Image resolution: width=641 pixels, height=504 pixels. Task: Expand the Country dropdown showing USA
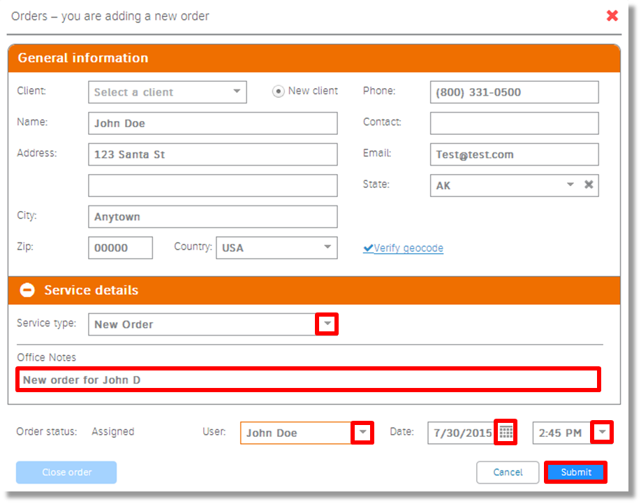(x=326, y=247)
